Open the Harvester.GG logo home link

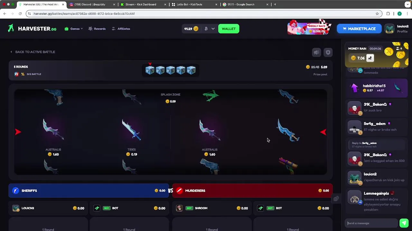(x=32, y=29)
